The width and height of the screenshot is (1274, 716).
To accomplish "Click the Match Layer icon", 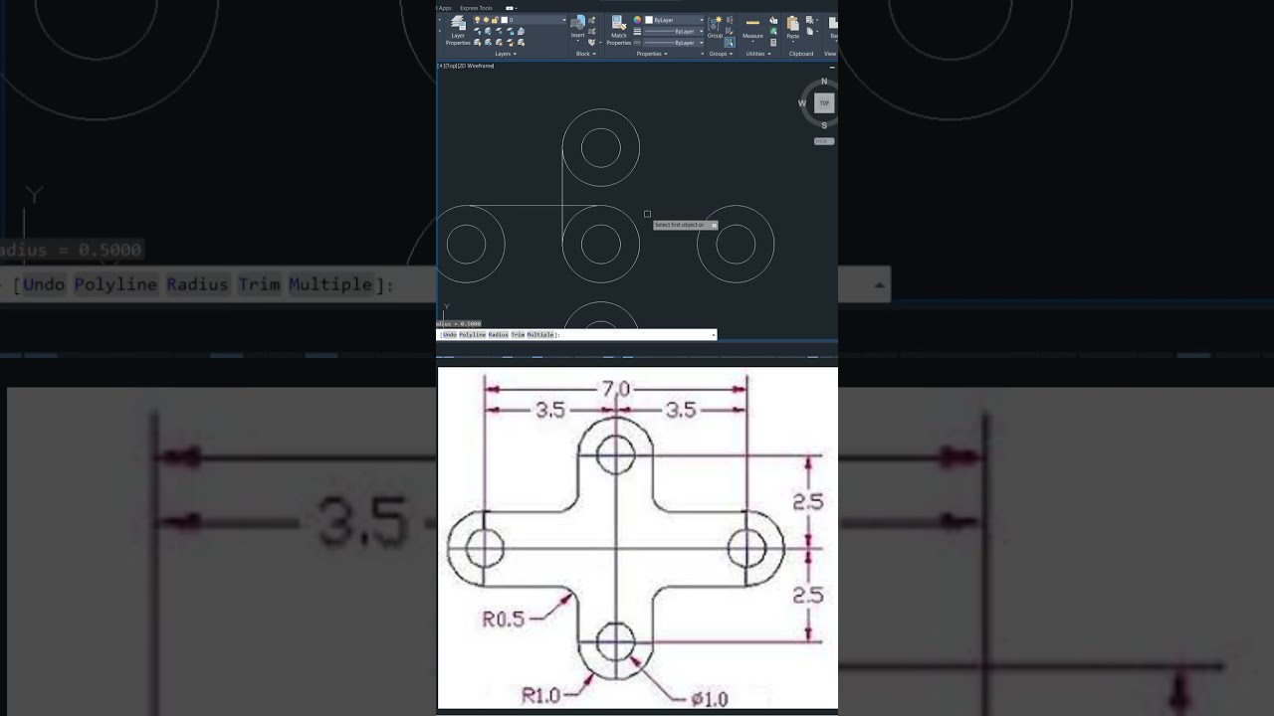I will coord(521,43).
